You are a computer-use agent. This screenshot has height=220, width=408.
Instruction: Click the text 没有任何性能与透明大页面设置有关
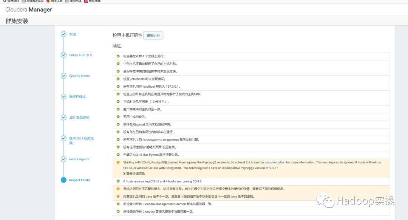(150, 147)
